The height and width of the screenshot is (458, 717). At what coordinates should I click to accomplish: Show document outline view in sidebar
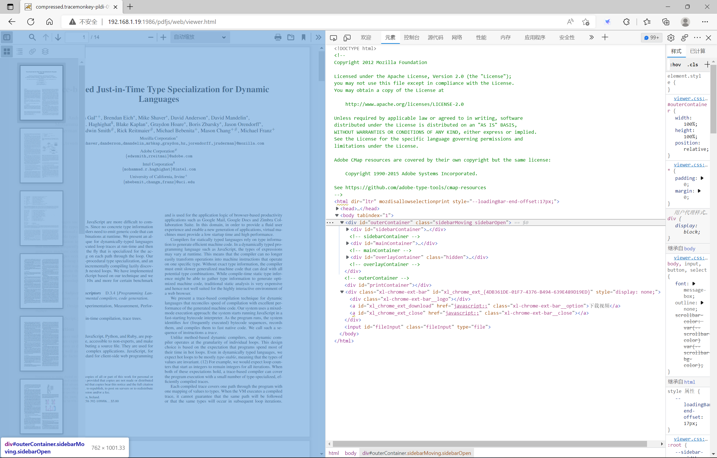click(x=20, y=51)
